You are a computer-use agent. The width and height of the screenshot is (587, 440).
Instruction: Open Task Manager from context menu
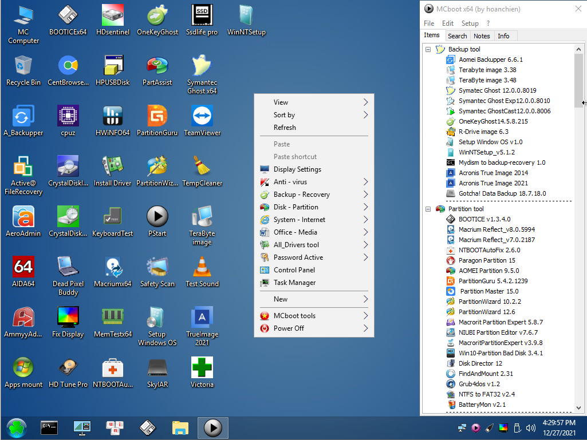[x=314, y=283]
